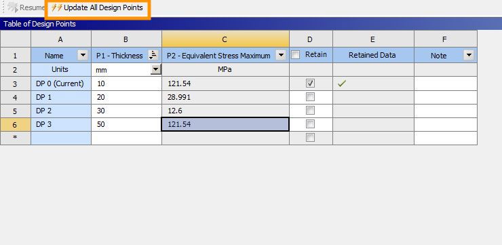Viewport: 502px width, 245px height.
Task: Uncheck Retain for DP 0 (Current)
Action: (x=310, y=83)
